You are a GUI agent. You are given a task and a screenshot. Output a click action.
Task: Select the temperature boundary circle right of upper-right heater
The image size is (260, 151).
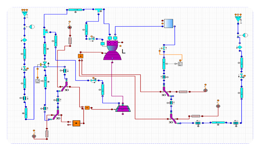pos(205,90)
